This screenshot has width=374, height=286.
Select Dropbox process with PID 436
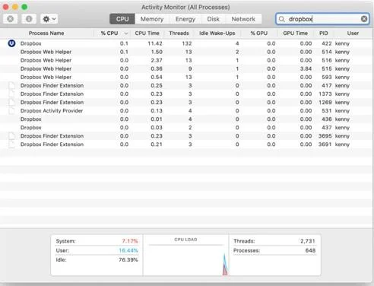click(x=186, y=119)
